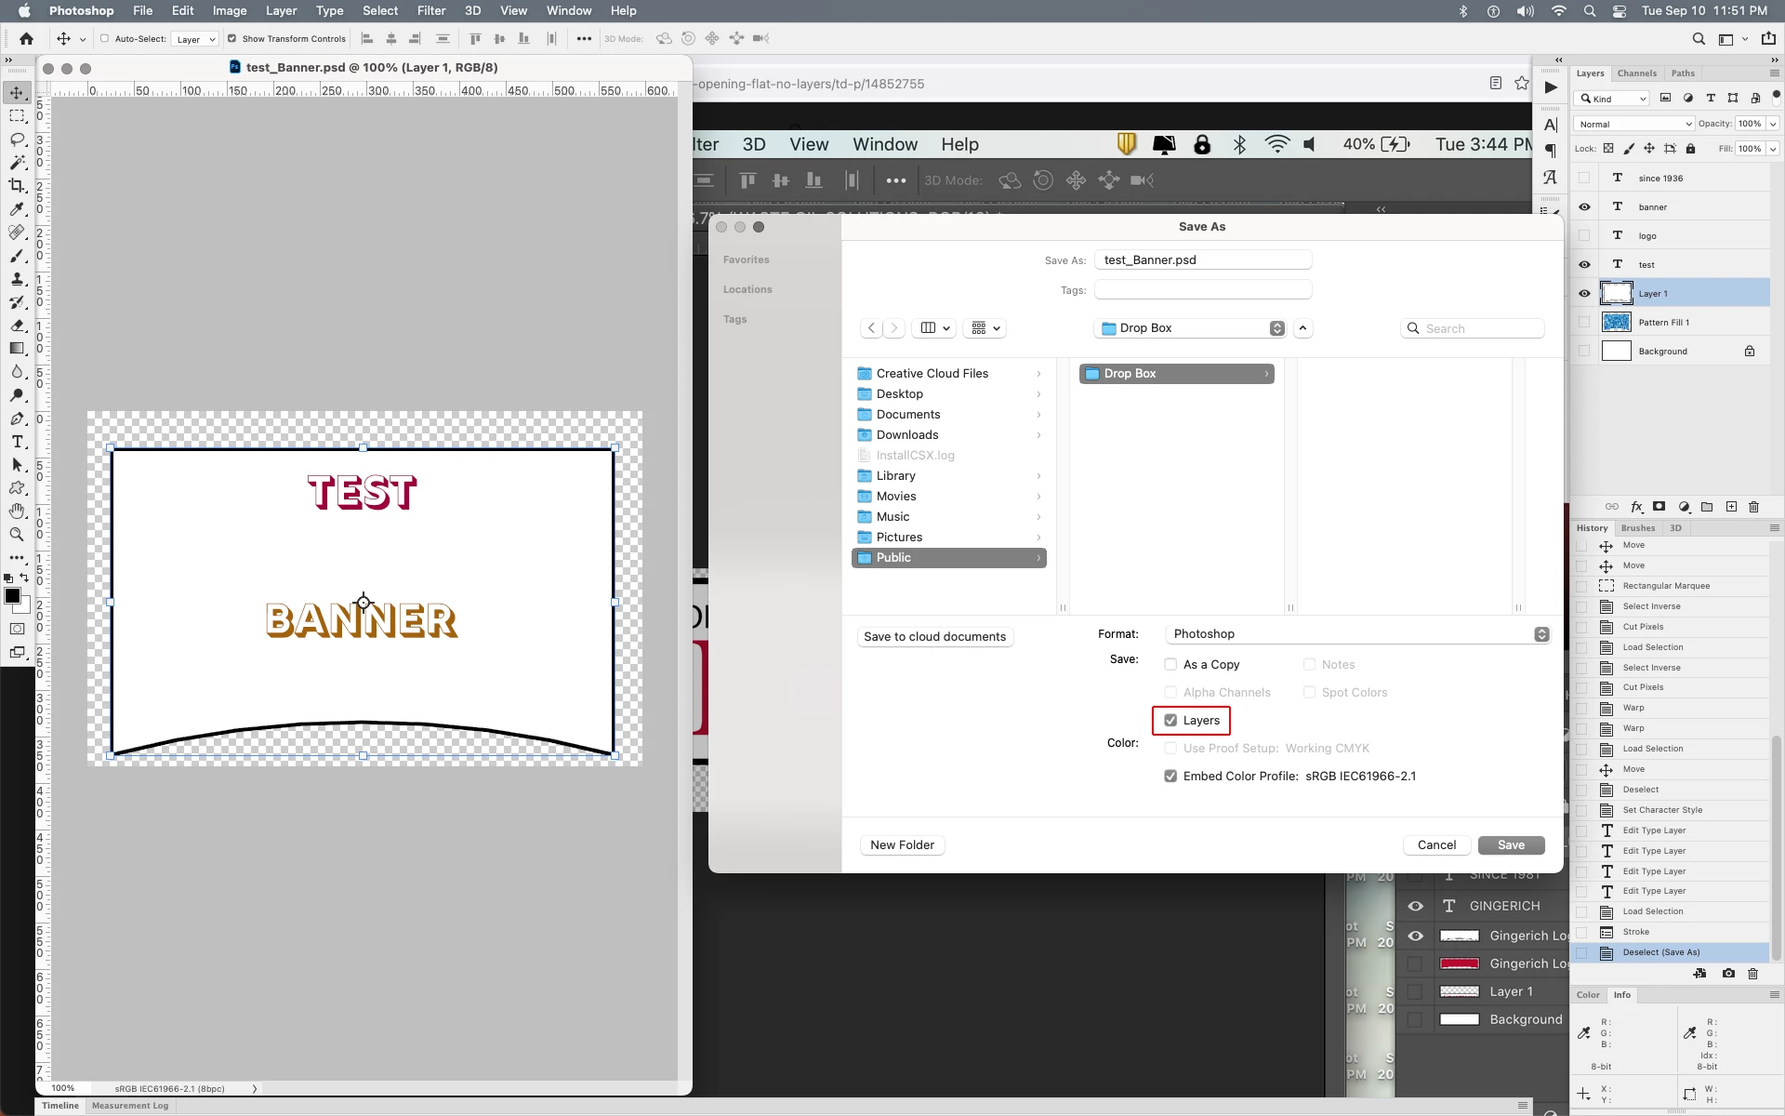Image resolution: width=1785 pixels, height=1116 pixels.
Task: Open the Drop Box location dropdown
Action: [x=1192, y=328]
